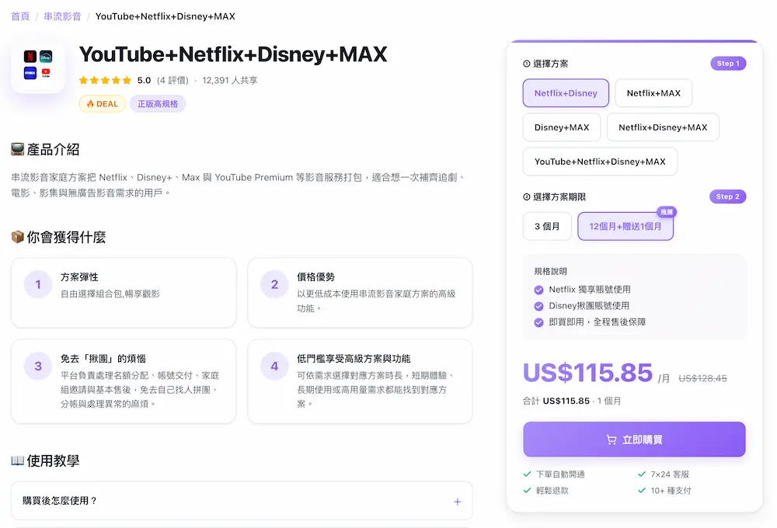
Task: Click the check icon by 輕鬆退款
Action: (528, 491)
